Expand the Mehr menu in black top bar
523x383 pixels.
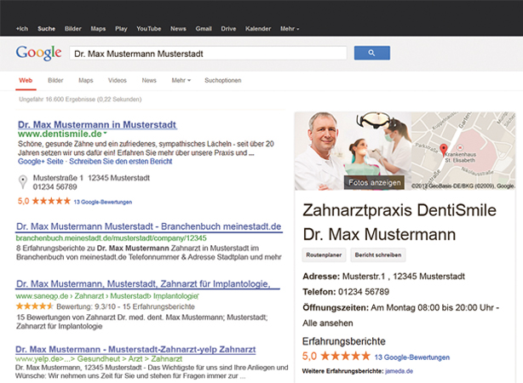(x=290, y=29)
